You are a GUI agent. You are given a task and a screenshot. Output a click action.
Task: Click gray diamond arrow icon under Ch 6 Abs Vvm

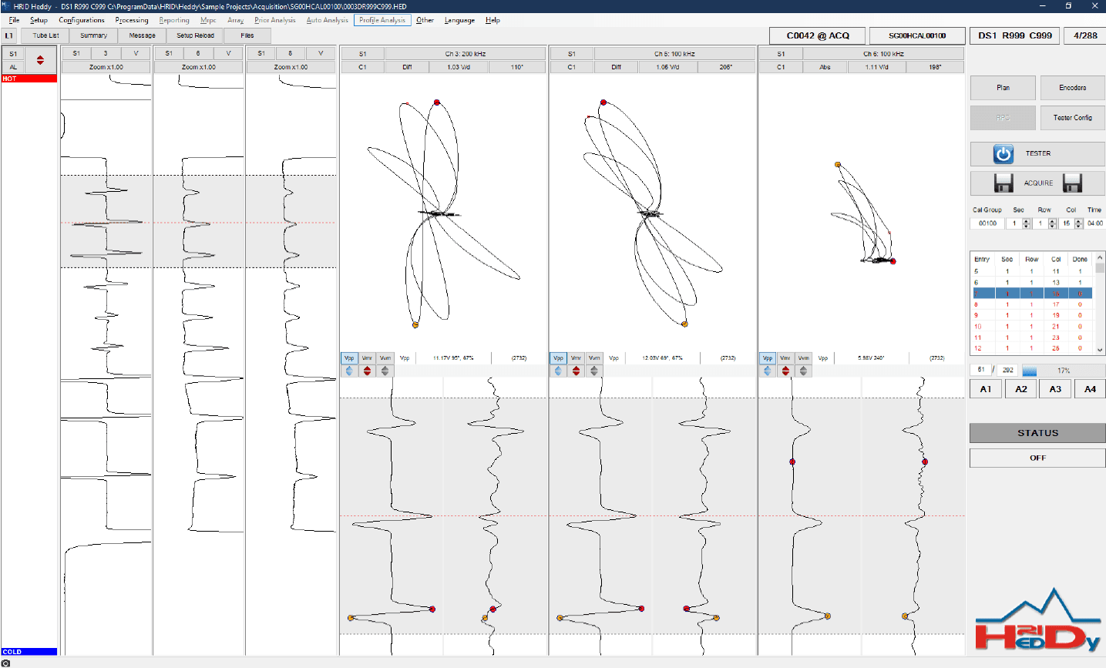[803, 371]
